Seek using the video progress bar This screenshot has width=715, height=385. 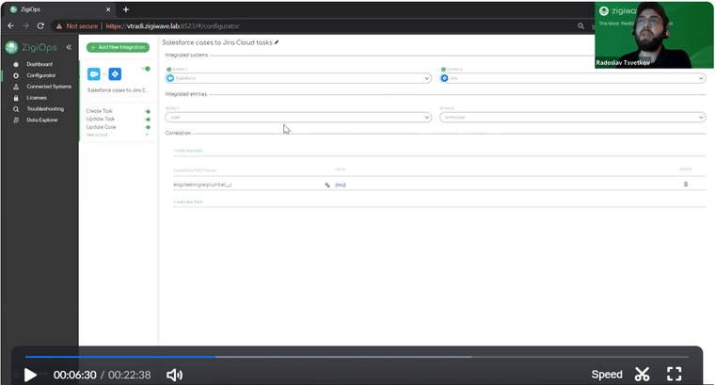click(357, 357)
